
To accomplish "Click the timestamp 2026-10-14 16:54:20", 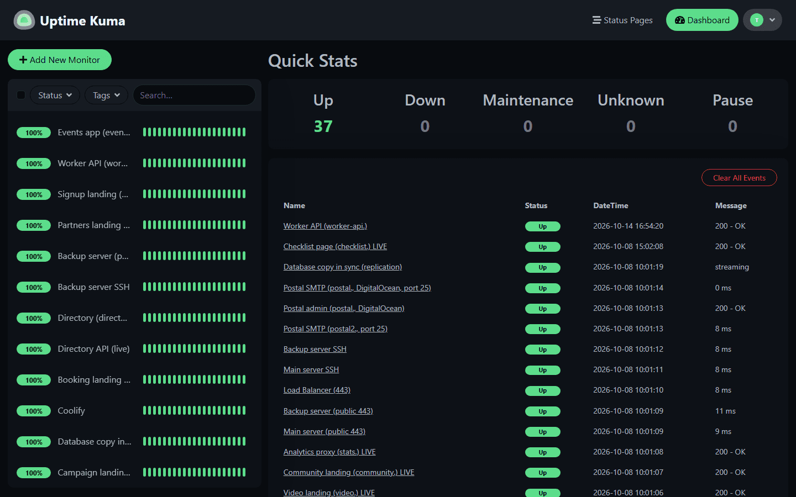I will point(628,226).
